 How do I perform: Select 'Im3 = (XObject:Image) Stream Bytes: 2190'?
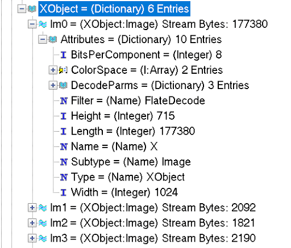153,238
